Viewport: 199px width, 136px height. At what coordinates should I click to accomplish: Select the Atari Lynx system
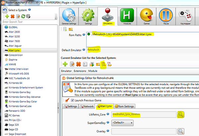point(30,51)
